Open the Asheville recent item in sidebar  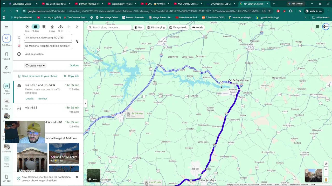tap(7, 148)
